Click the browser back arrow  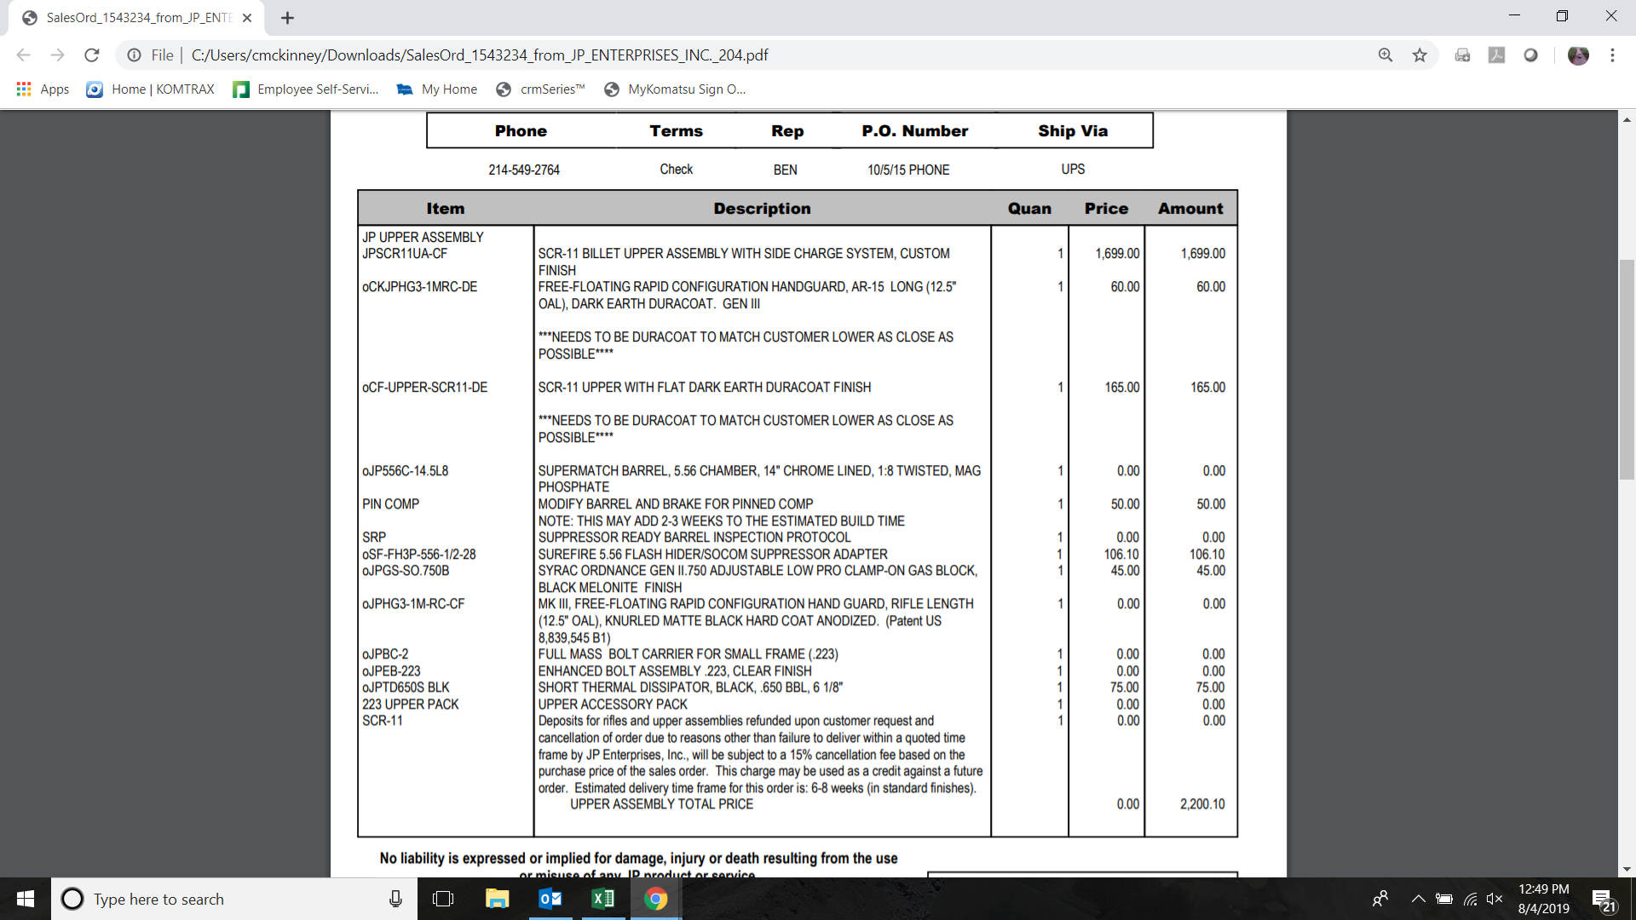pyautogui.click(x=23, y=55)
